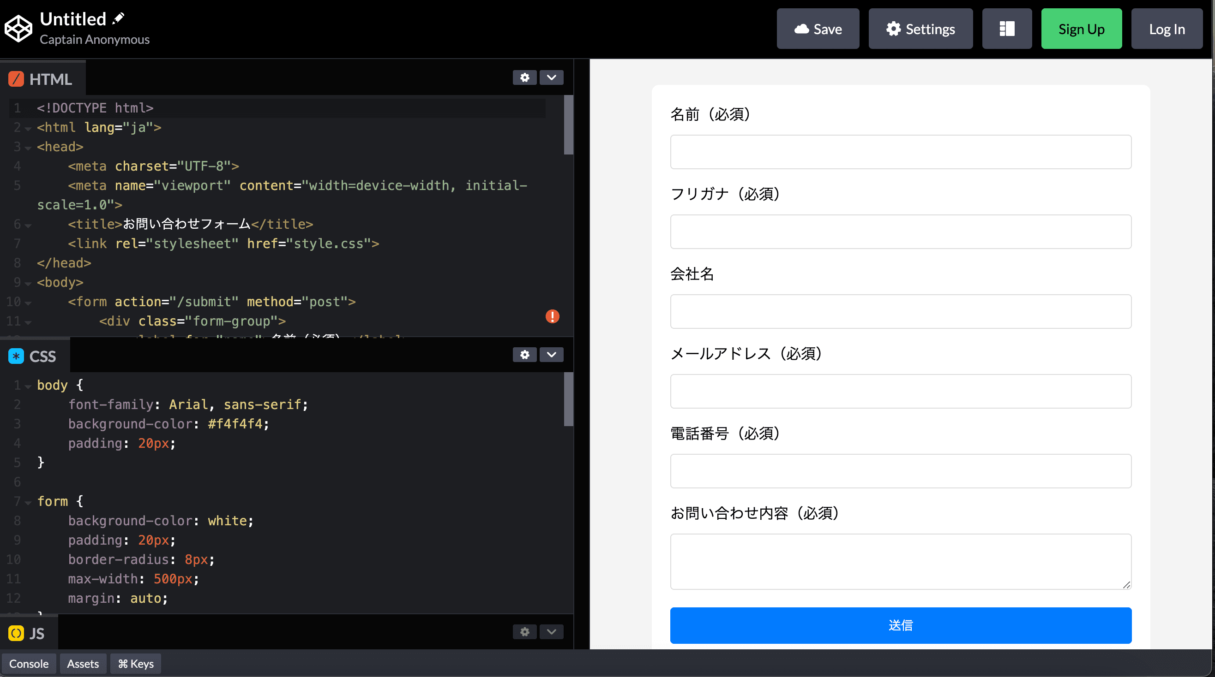Expand the HTML panel dropdown chevron
The image size is (1215, 677).
(x=551, y=77)
